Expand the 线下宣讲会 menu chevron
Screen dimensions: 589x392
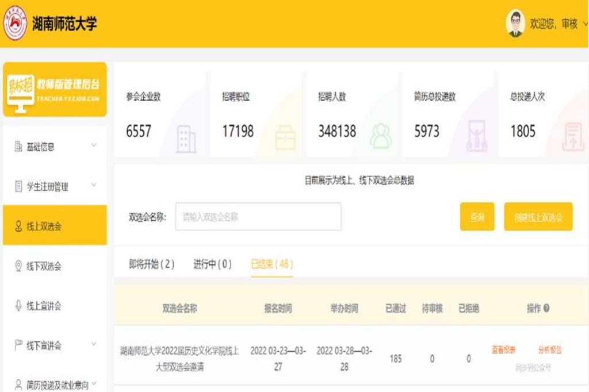94,345
